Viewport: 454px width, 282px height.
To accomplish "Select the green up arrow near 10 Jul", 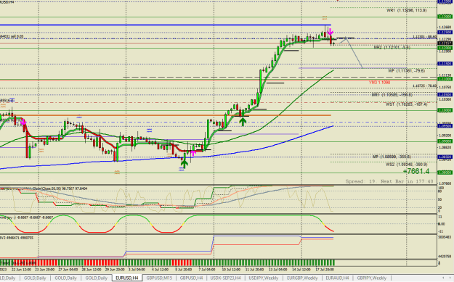I will click(x=243, y=122).
